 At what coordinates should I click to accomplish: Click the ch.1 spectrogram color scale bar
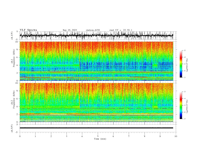point(181,64)
